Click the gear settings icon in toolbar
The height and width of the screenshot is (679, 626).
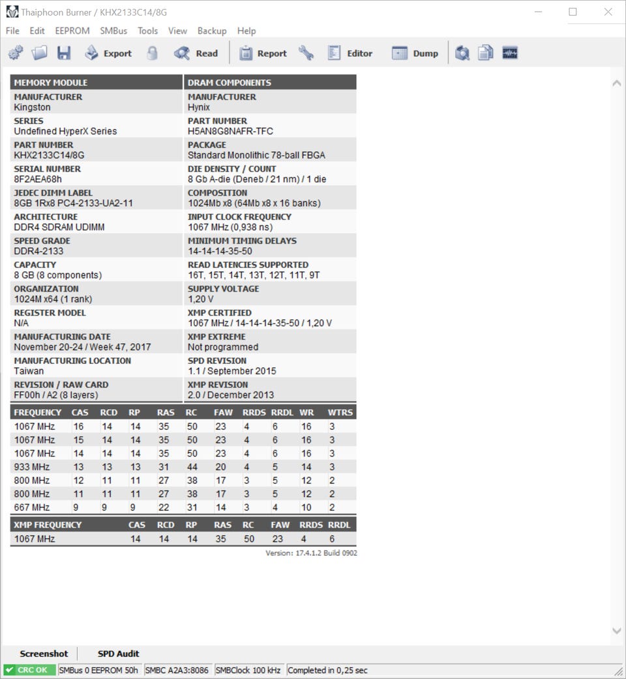tap(16, 53)
